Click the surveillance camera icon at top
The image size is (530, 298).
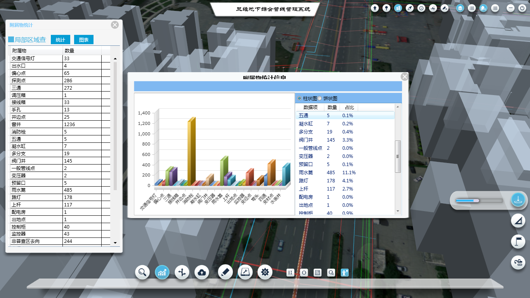tap(445, 8)
